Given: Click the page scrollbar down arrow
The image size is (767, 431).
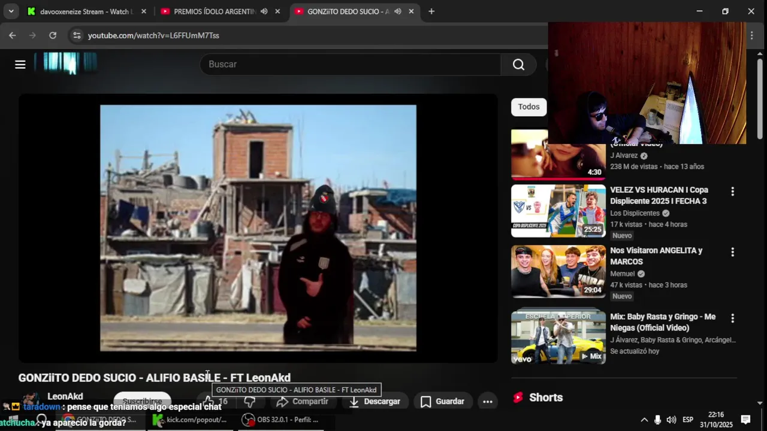Looking at the screenshot, I should [x=760, y=403].
